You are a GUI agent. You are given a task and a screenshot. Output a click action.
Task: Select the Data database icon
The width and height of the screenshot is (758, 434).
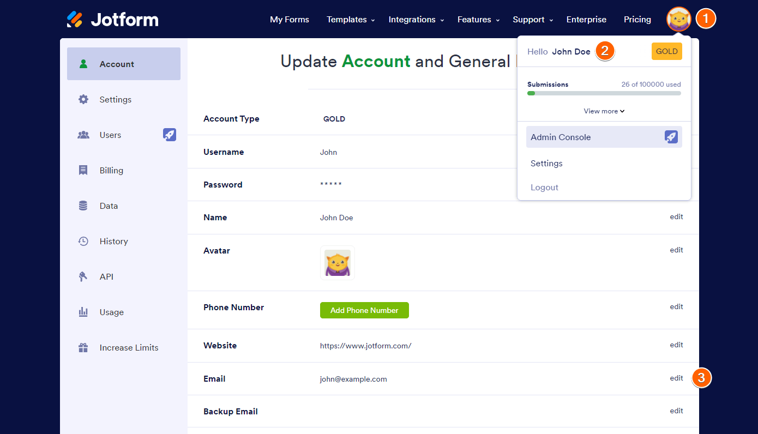pyautogui.click(x=83, y=206)
